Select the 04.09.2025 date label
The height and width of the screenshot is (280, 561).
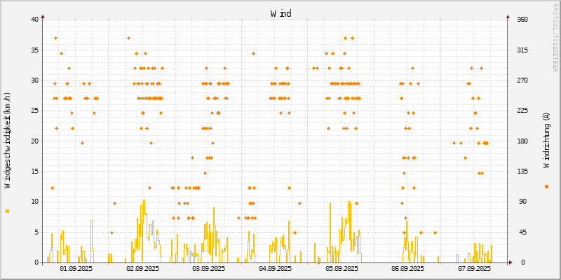(x=275, y=269)
